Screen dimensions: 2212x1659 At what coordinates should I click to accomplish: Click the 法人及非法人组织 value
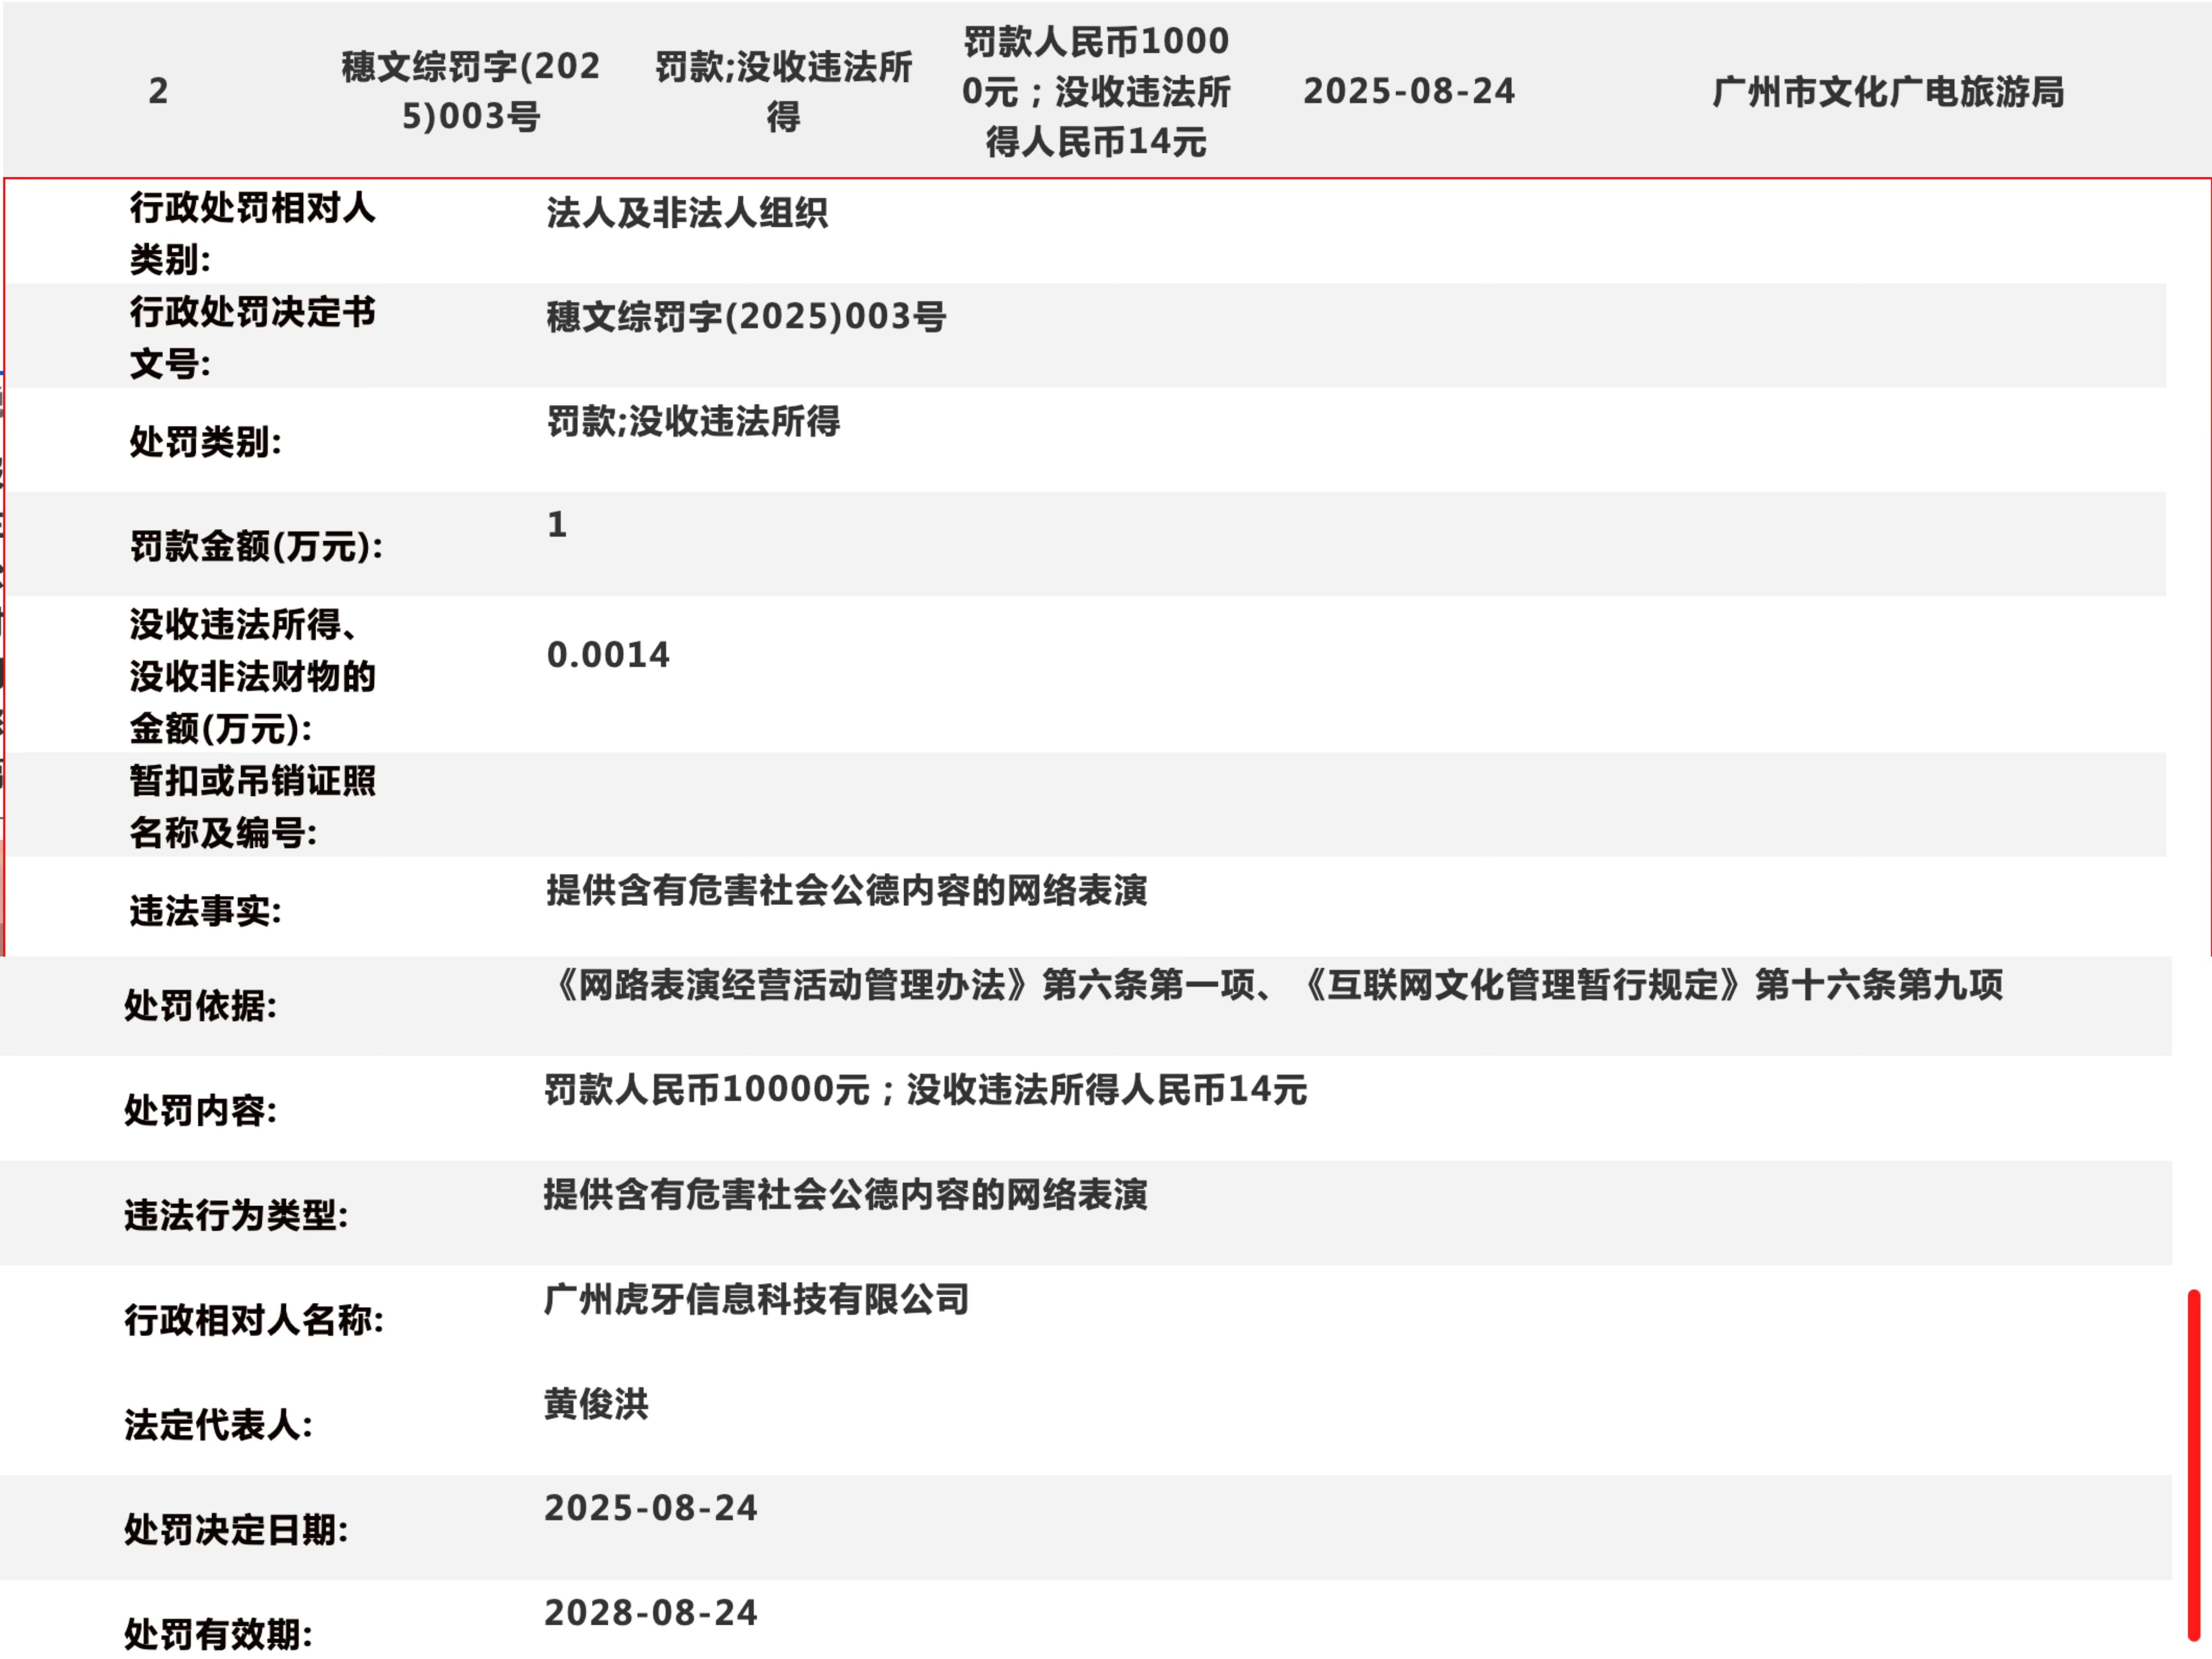pos(687,213)
